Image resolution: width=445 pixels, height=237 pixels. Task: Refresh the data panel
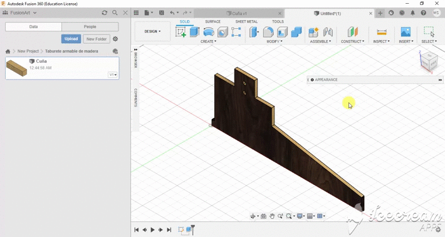[105, 13]
